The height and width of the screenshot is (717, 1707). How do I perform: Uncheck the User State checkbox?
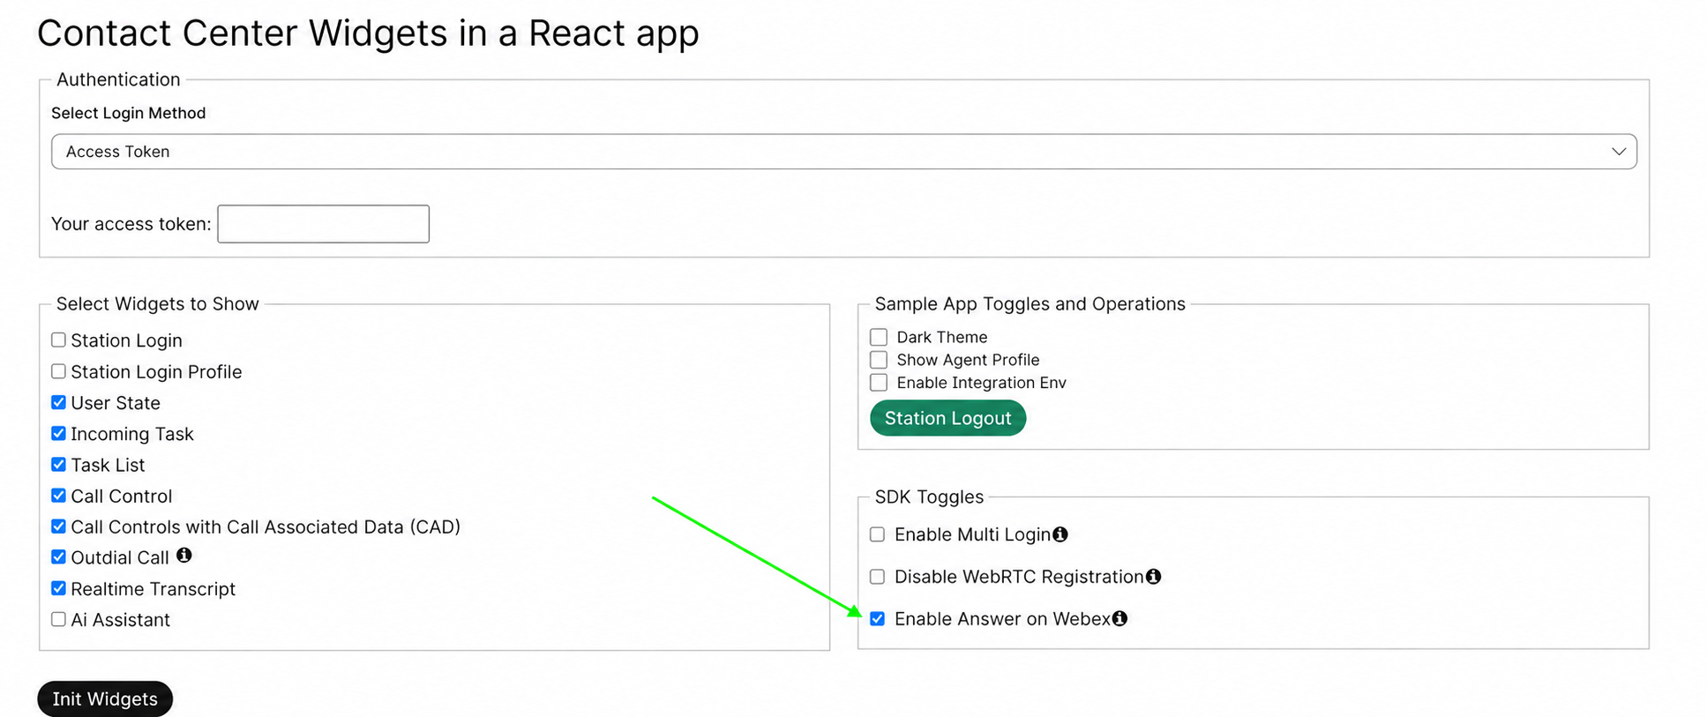(x=58, y=402)
